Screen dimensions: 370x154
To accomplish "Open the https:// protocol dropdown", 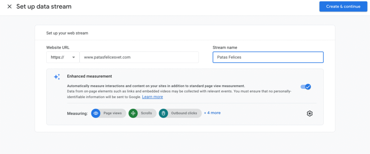I will click(x=63, y=57).
